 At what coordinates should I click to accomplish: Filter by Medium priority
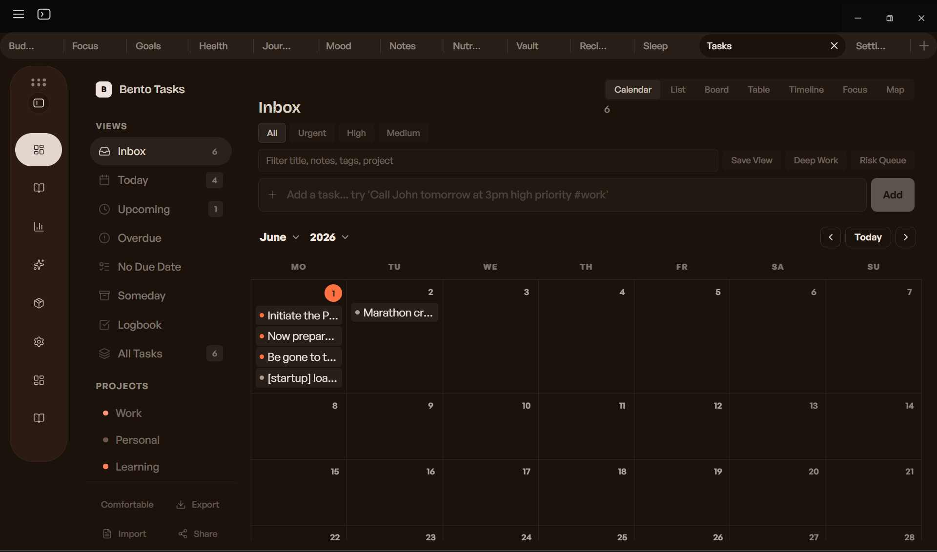click(403, 133)
